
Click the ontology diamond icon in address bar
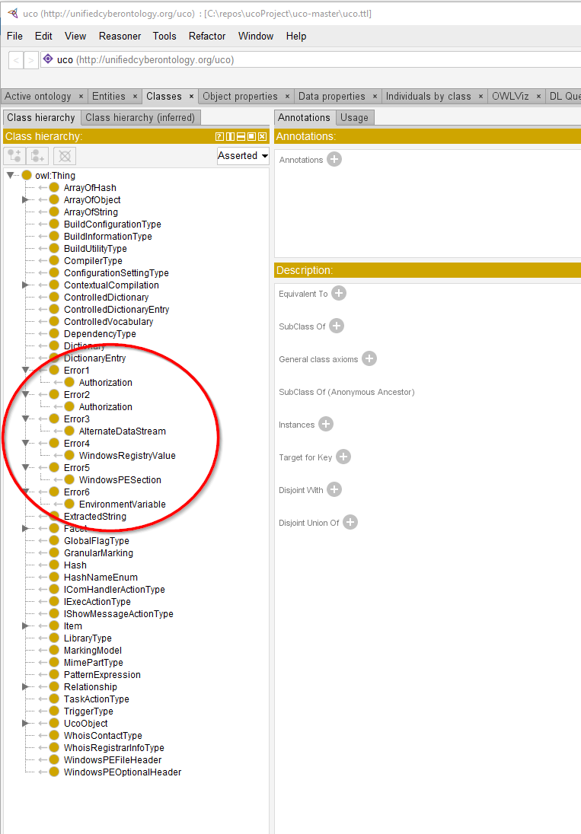click(x=48, y=59)
